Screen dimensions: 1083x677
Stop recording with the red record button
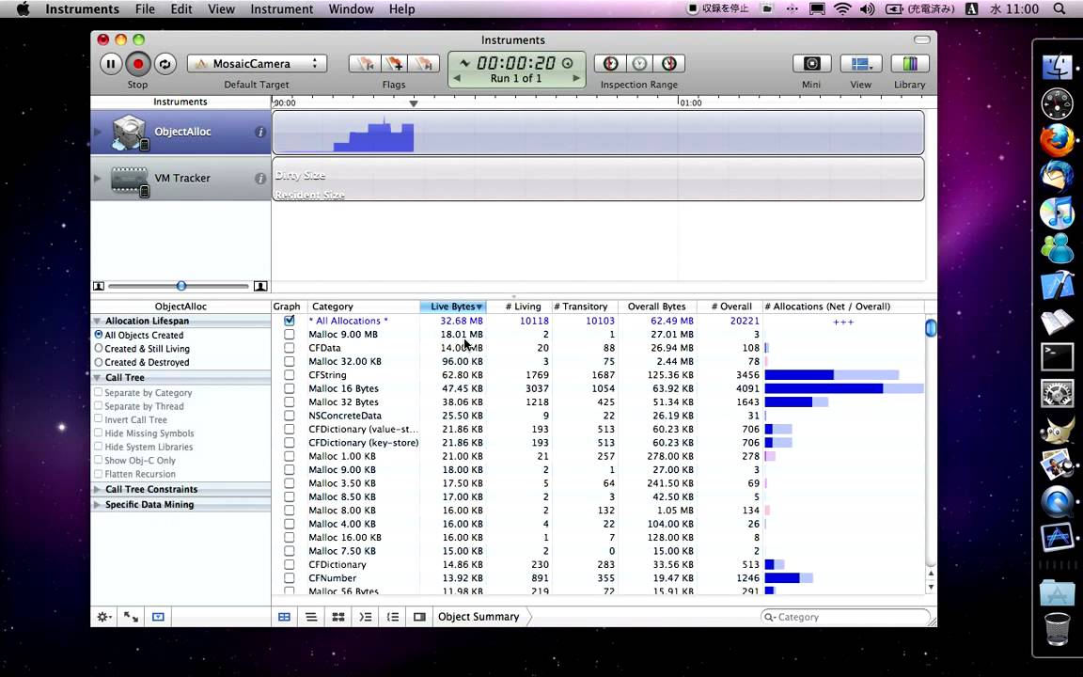point(137,64)
